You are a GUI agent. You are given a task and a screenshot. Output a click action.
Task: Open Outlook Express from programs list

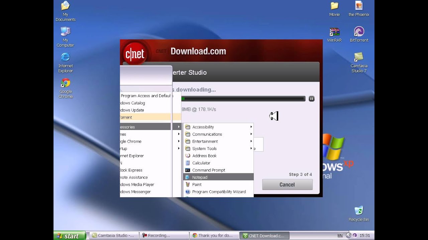point(146,170)
